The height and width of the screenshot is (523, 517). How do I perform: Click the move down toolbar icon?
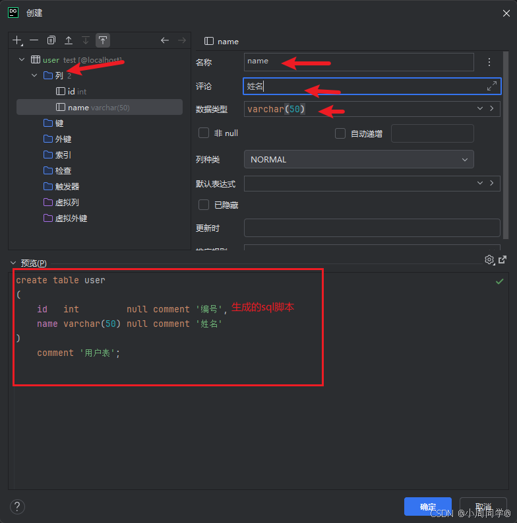pos(86,40)
